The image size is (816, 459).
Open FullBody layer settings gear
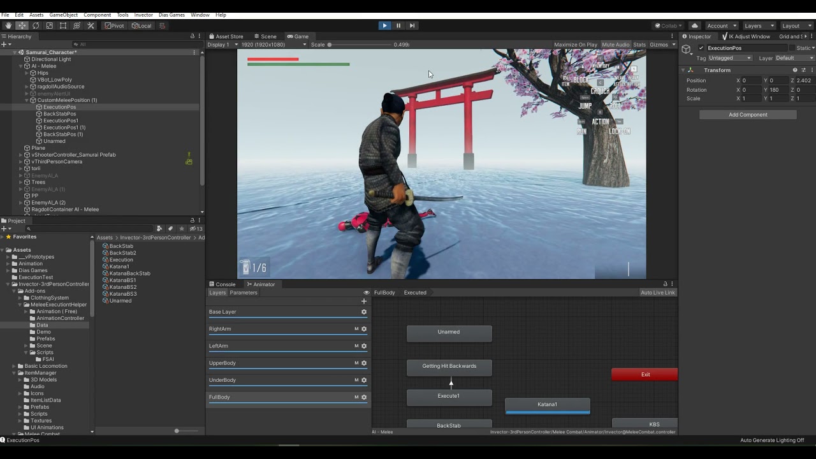364,397
